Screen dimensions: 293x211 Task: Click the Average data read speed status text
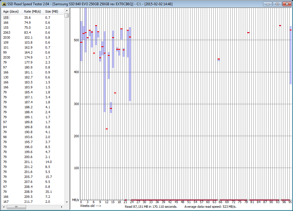(210, 207)
